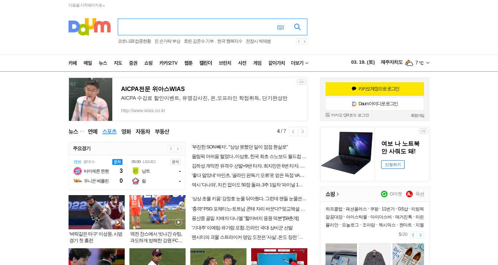Open 카카오 QR코드 로그인
Screen dimensions: 498x265
pos(347,115)
